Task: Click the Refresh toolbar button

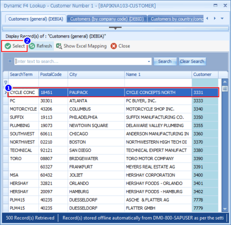Action: [x=40, y=46]
